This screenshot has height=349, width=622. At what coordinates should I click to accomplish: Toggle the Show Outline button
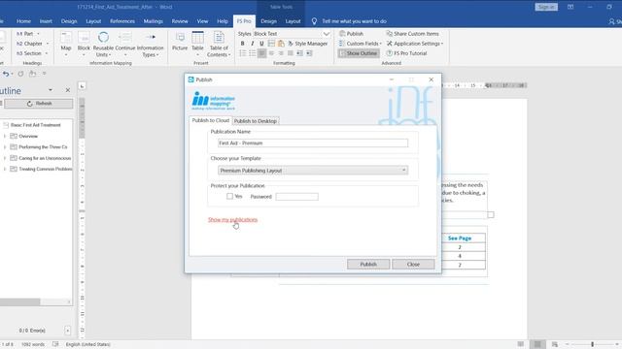(359, 53)
